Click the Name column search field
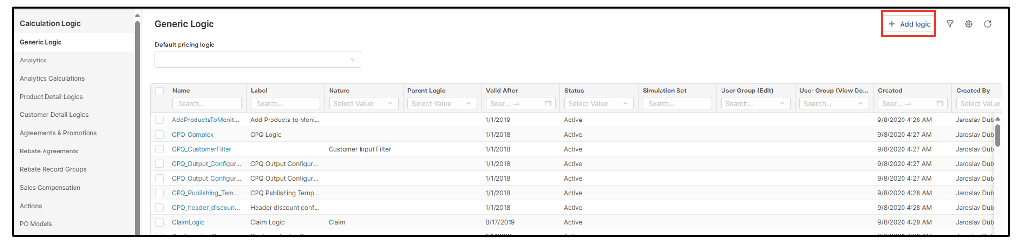The image size is (1023, 243). click(x=207, y=104)
